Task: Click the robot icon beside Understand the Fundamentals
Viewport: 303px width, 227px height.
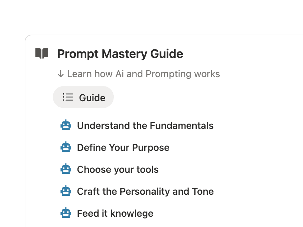Action: tap(66, 126)
